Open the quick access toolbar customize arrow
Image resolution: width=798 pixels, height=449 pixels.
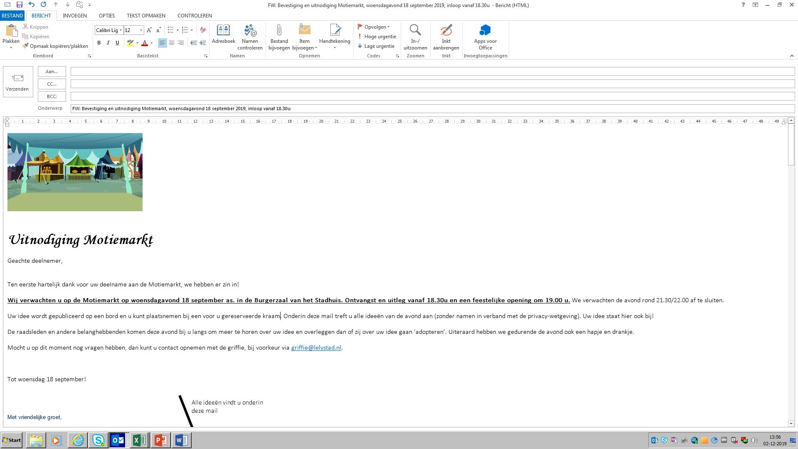click(x=90, y=5)
